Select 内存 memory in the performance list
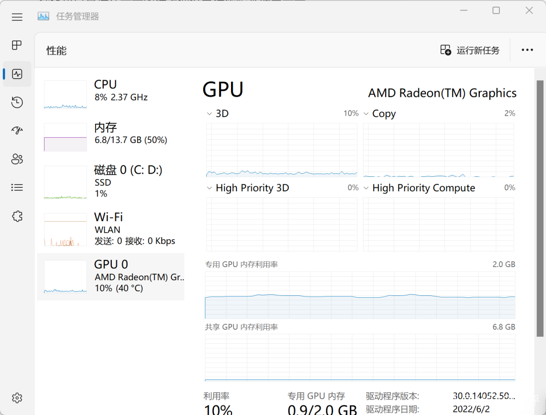546x415 pixels. [111, 137]
